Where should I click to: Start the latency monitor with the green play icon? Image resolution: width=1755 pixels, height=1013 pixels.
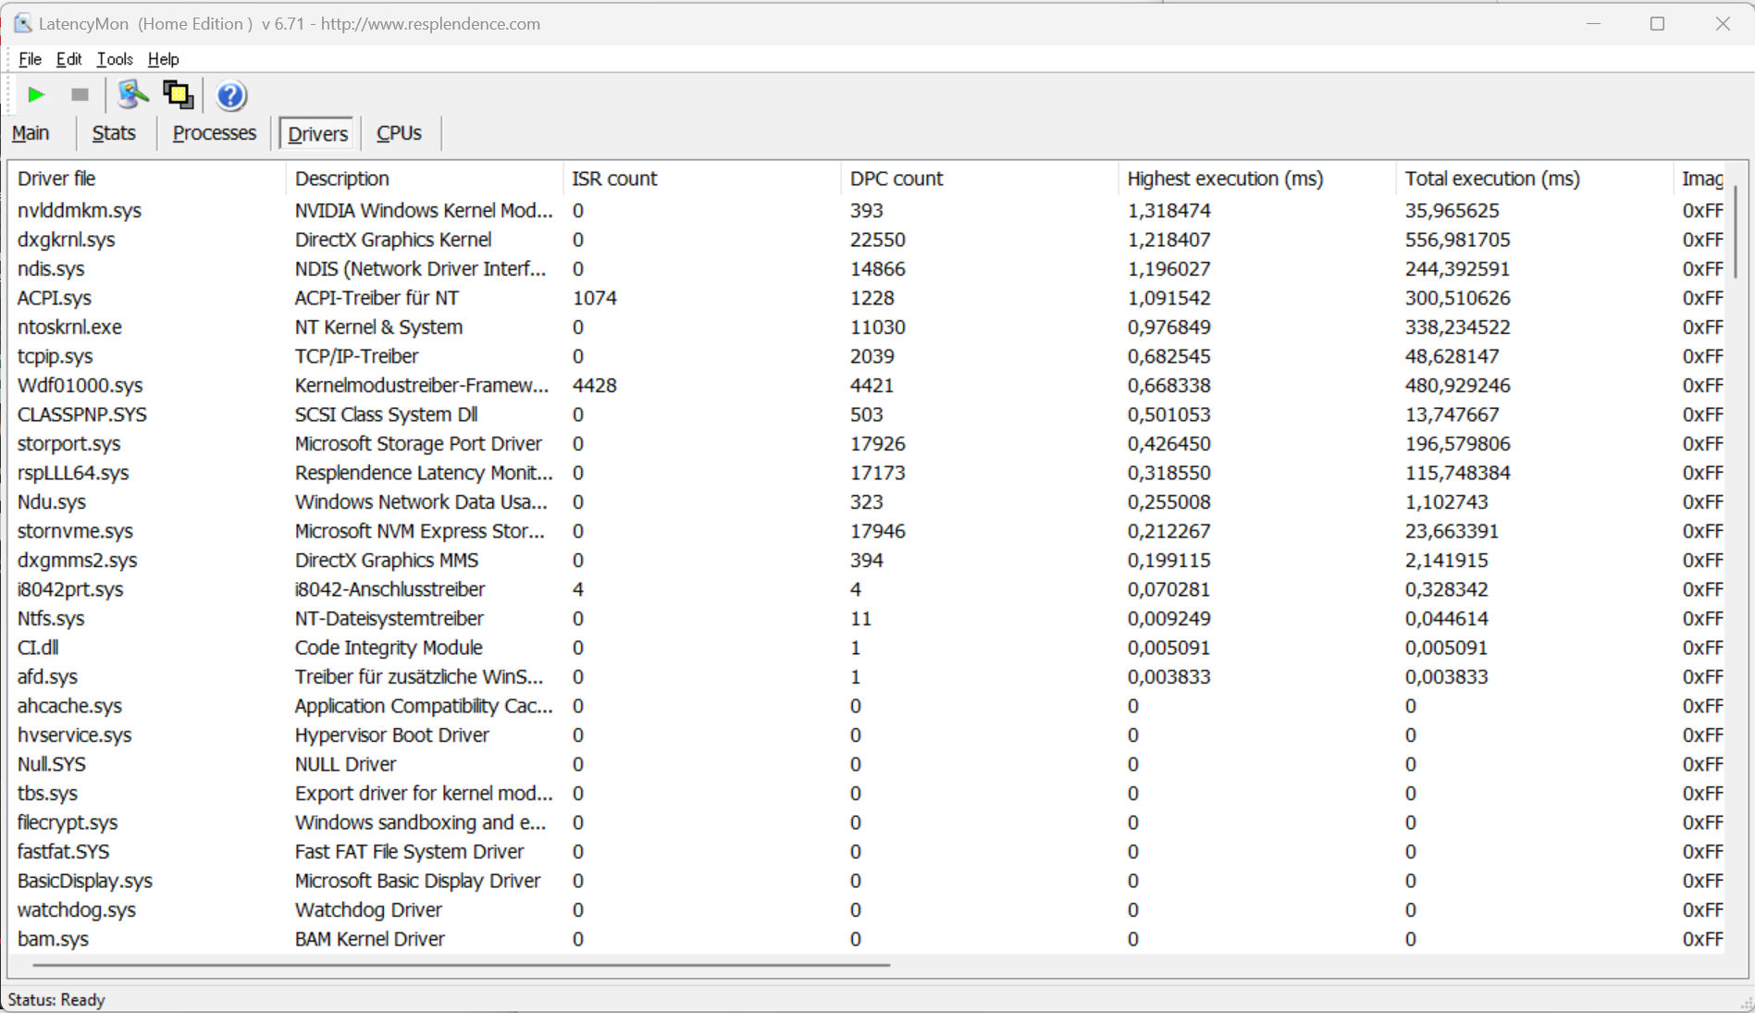[x=36, y=94]
